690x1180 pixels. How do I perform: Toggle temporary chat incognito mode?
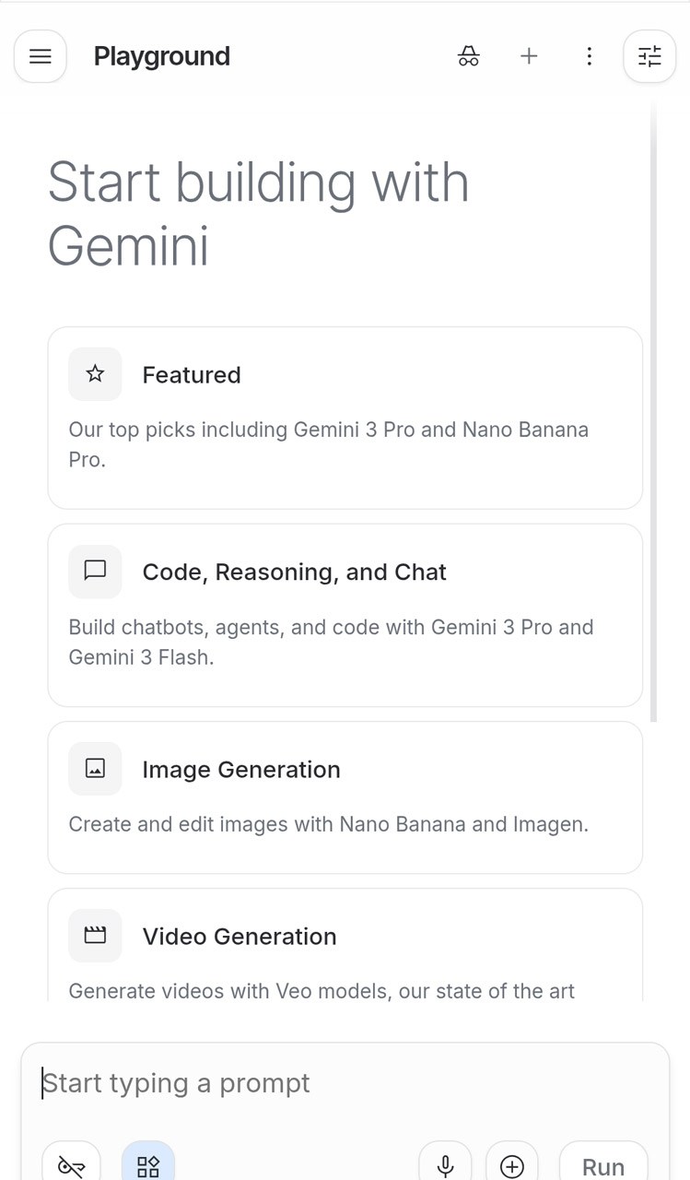click(468, 56)
